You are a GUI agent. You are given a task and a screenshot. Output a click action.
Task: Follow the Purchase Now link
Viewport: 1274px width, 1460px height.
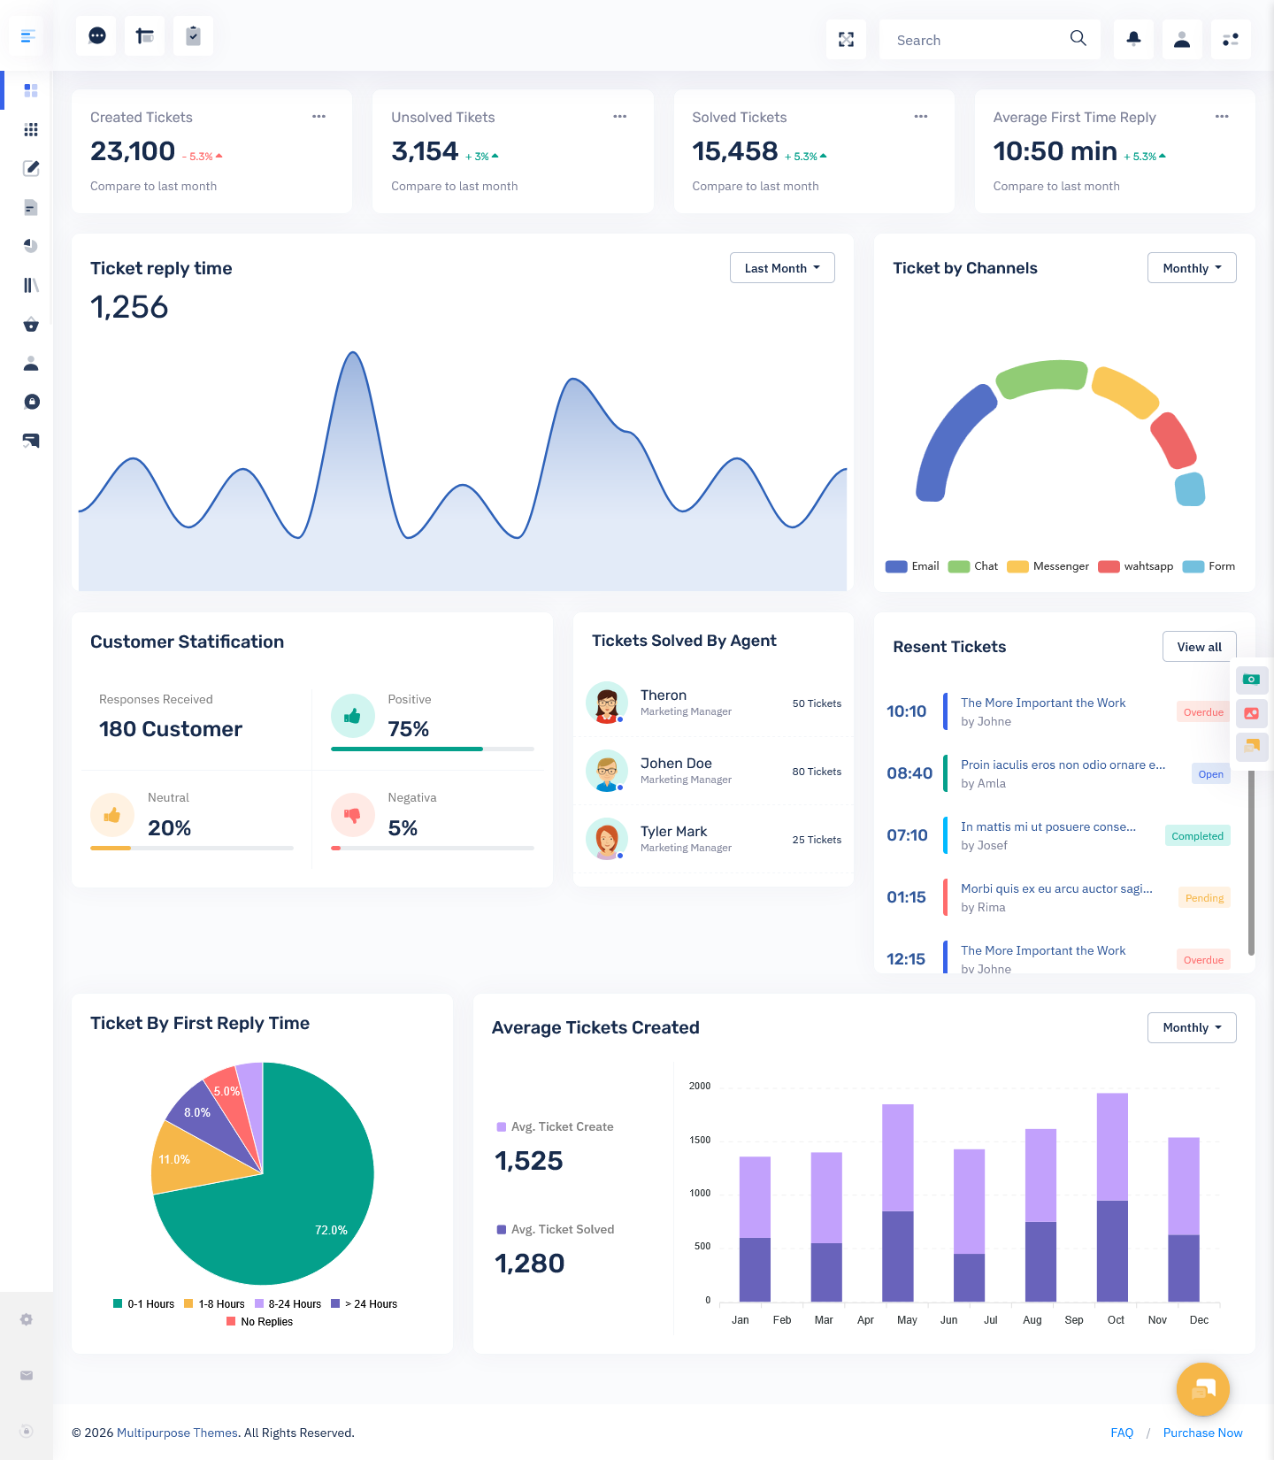click(x=1202, y=1433)
